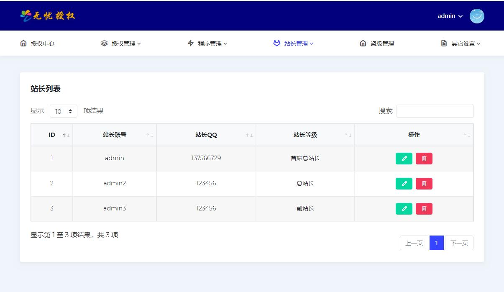Go to the next page with 下一页
504x292 pixels.
coord(459,243)
